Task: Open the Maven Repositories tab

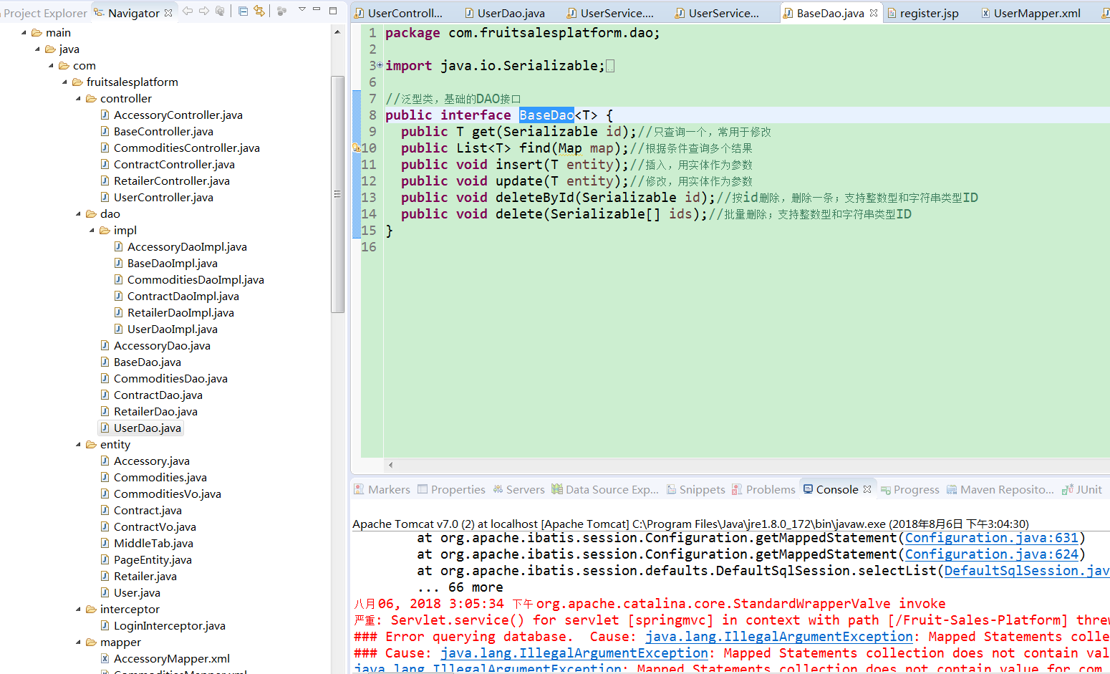Action: pos(1000,489)
